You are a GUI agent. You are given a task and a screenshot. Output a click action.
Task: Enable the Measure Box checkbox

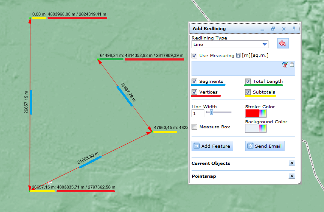[194, 127]
